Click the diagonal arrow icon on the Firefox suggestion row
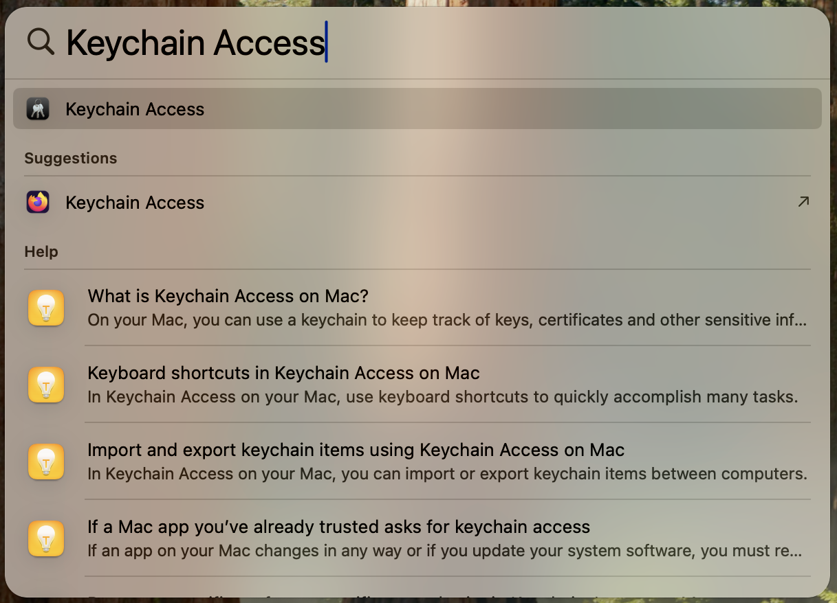This screenshot has width=837, height=603. pyautogui.click(x=803, y=201)
